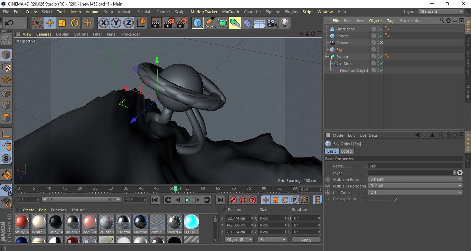The width and height of the screenshot is (471, 251).
Task: Toggle Landscape object enable checkmark
Action: point(381,29)
